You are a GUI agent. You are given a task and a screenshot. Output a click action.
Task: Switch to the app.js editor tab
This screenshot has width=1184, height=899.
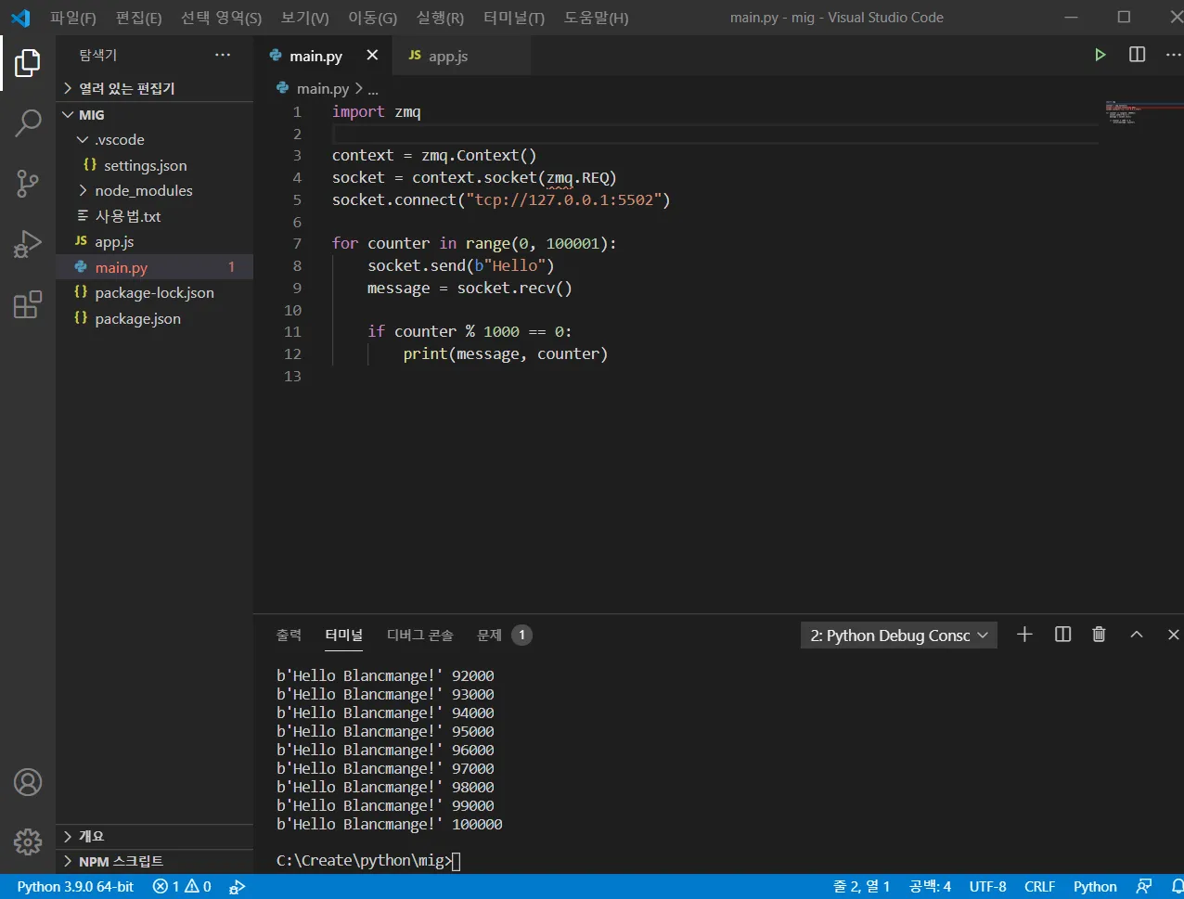[448, 57]
